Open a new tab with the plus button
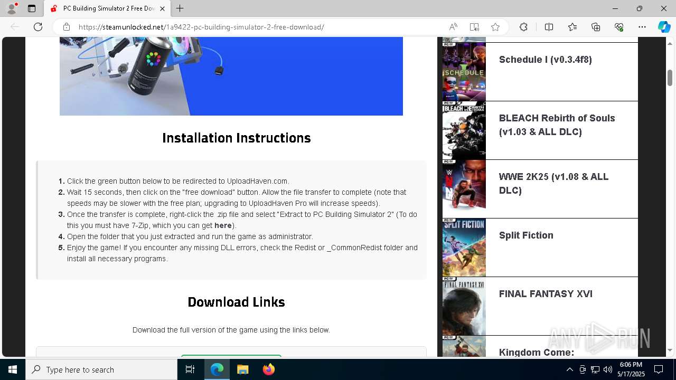Screen dimensions: 676x380 click(180, 8)
